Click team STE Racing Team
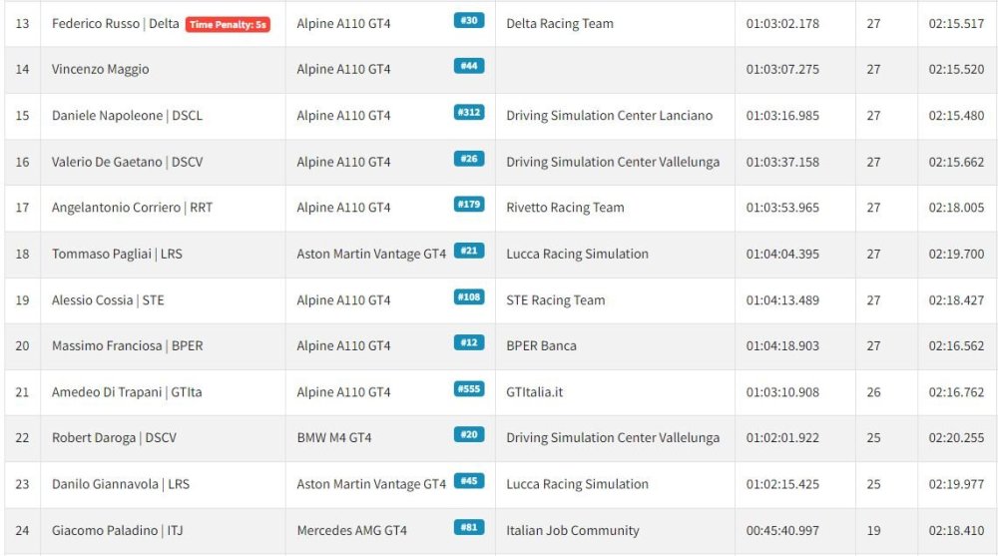Image resolution: width=998 pixels, height=556 pixels. (x=556, y=300)
